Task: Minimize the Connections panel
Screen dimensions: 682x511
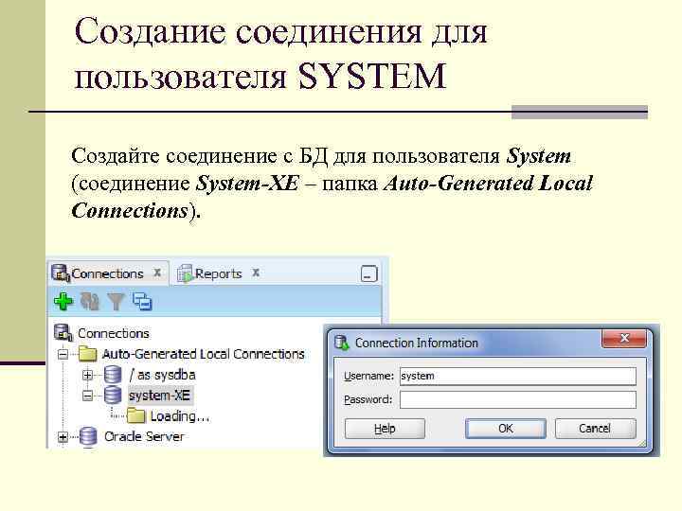Action: coord(368,274)
